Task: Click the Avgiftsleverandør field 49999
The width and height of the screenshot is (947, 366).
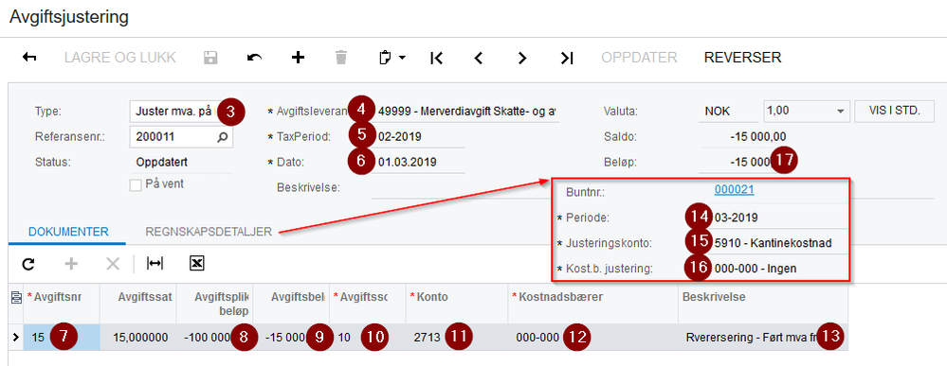Action: (x=465, y=112)
